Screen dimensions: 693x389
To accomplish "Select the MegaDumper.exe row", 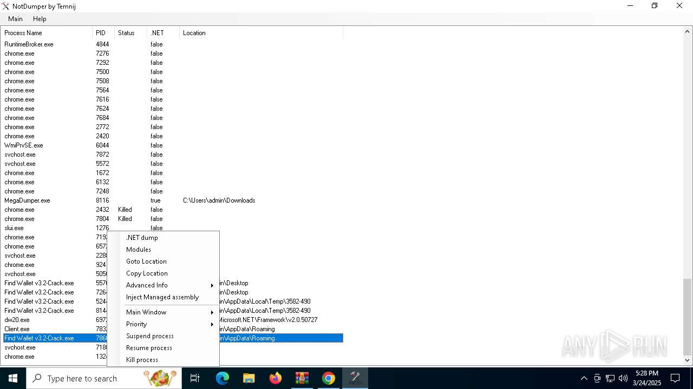I will [172, 200].
